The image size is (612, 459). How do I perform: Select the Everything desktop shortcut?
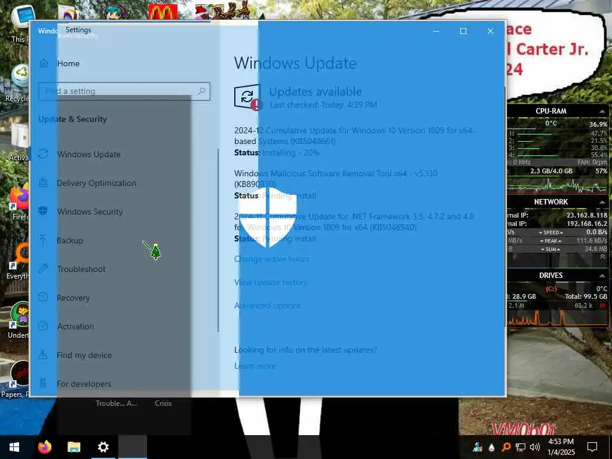click(x=17, y=262)
